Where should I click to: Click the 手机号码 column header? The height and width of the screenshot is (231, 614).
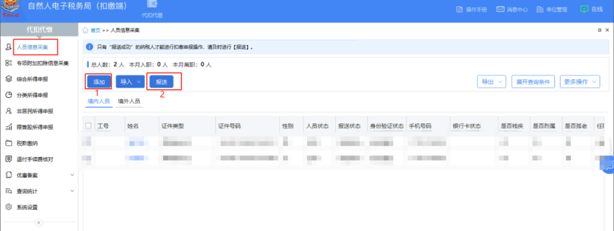click(420, 126)
